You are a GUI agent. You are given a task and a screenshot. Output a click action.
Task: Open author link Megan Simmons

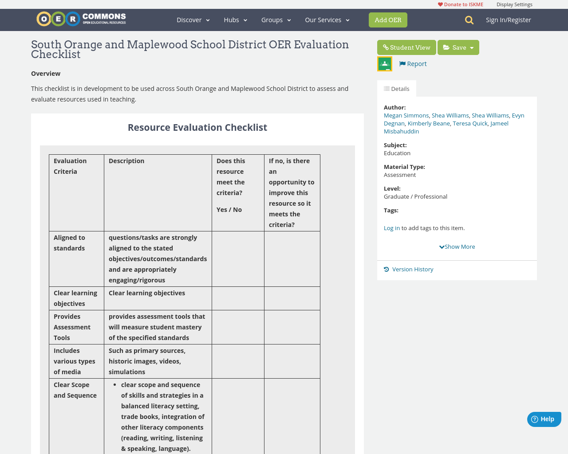point(406,115)
